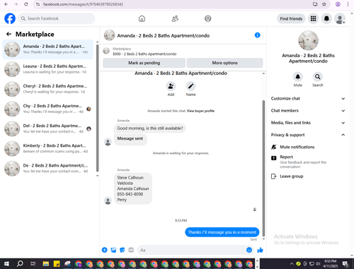Open the Groups icon in top navigation
The image size is (354, 269).
click(208, 18)
